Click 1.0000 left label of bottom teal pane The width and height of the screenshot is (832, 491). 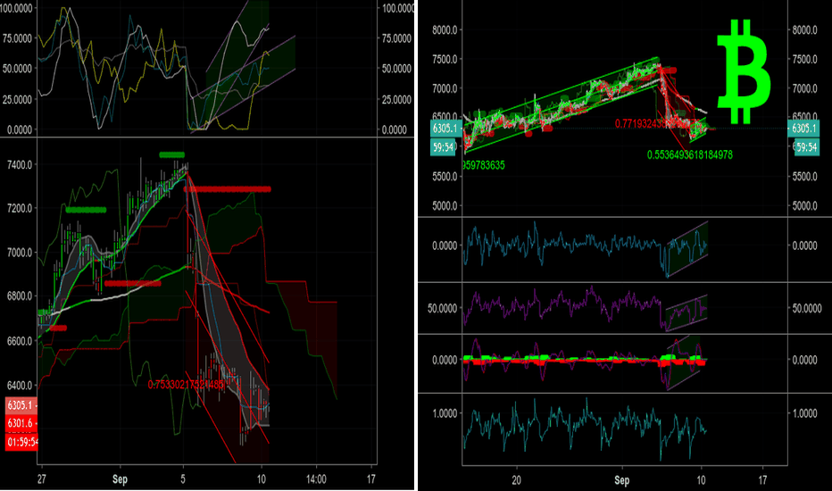(x=445, y=413)
